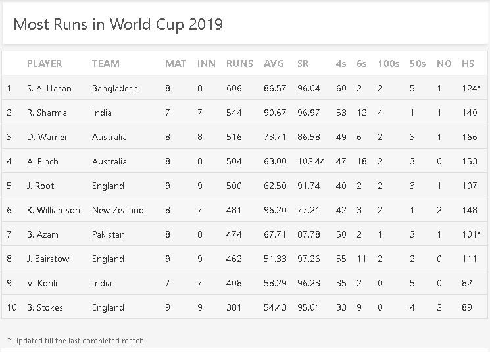Click J. Root's 500 runs cell

[233, 186]
